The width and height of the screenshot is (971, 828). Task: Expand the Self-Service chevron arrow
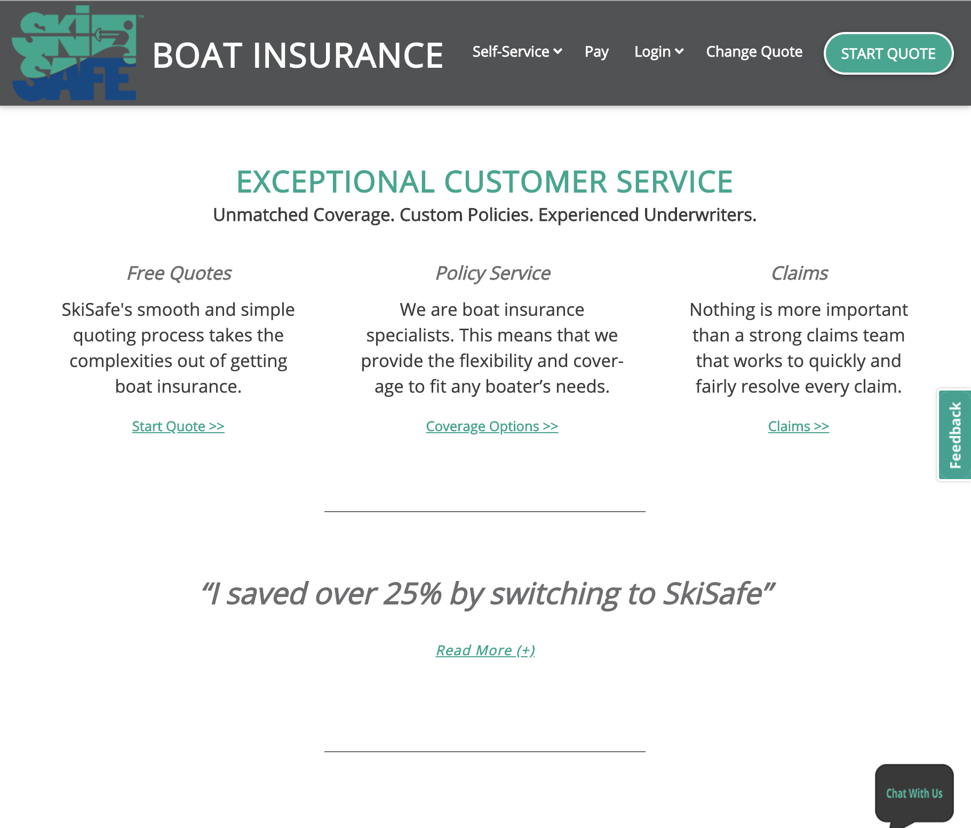coord(558,51)
